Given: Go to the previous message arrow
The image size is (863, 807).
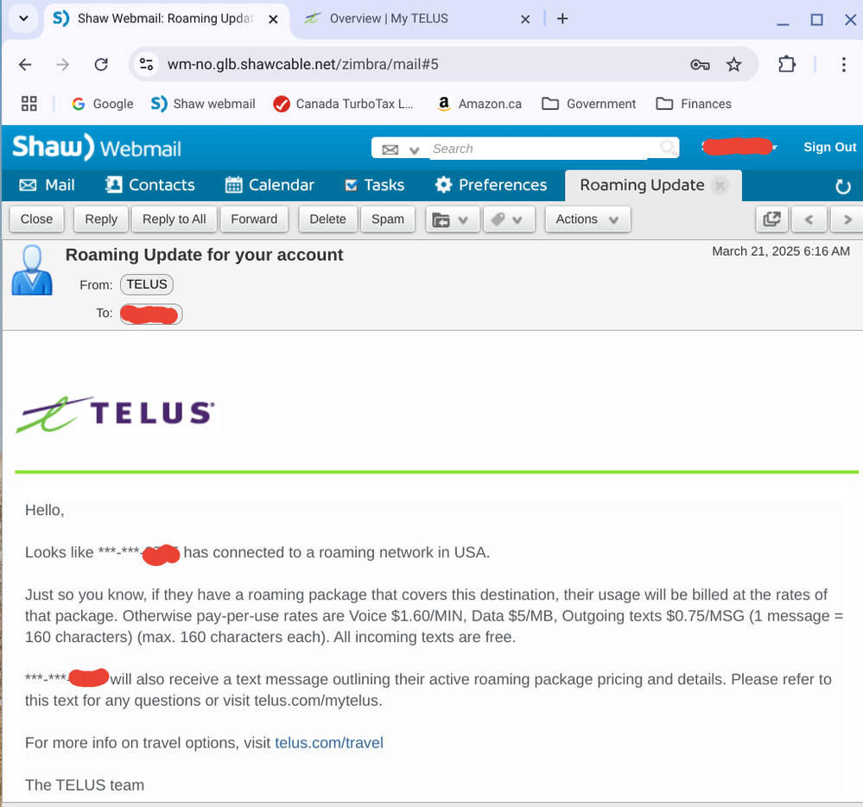Looking at the screenshot, I should (x=809, y=219).
